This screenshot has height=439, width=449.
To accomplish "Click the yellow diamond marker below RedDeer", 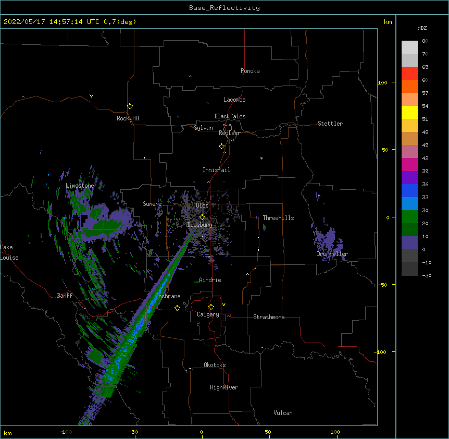I will [x=222, y=147].
